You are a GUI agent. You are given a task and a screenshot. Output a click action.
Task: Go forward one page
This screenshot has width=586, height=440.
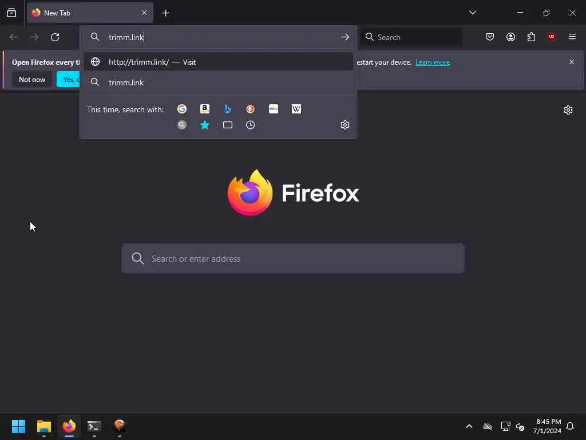click(34, 37)
